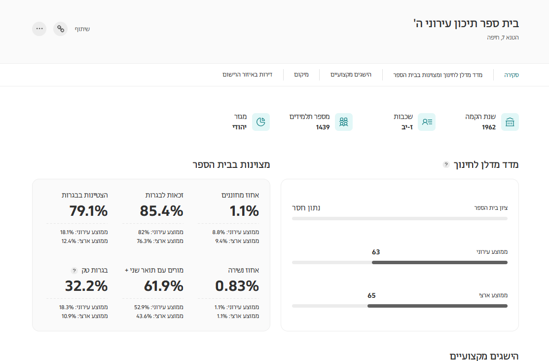Click the שיתוף share button
The width and height of the screenshot is (549, 361).
tap(82, 29)
